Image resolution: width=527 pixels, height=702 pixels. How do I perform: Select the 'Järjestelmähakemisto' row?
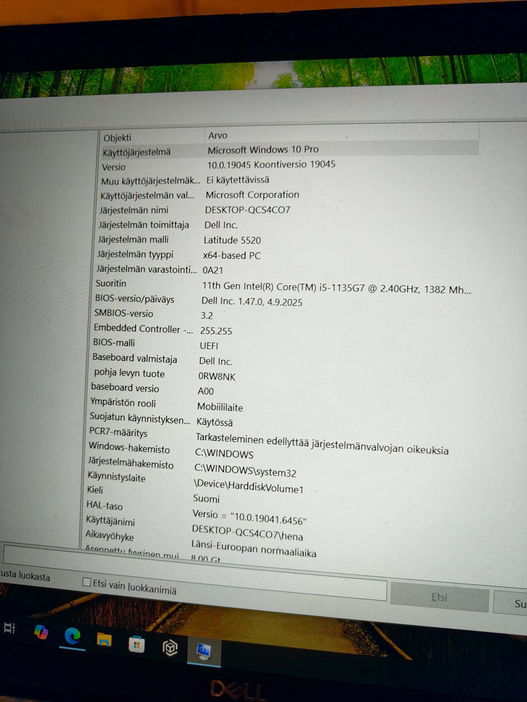pyautogui.click(x=131, y=464)
